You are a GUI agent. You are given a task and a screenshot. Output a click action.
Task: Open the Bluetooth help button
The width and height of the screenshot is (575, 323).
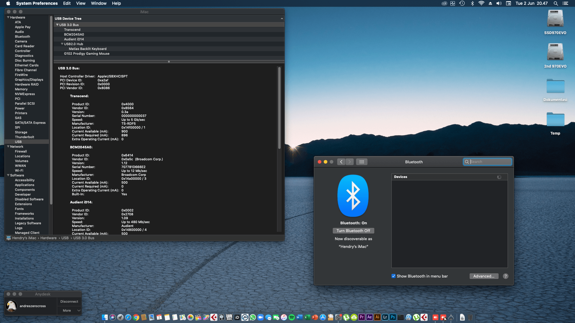pos(506,276)
